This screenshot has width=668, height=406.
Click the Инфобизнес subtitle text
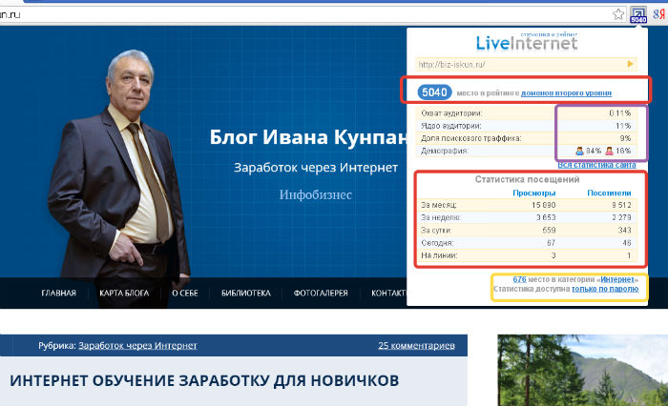pos(315,194)
